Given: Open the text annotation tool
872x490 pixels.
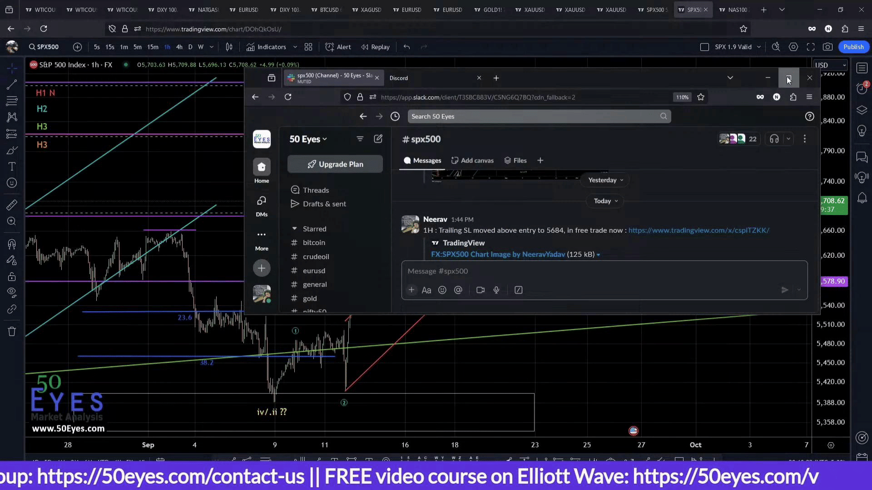Looking at the screenshot, I should (x=12, y=167).
